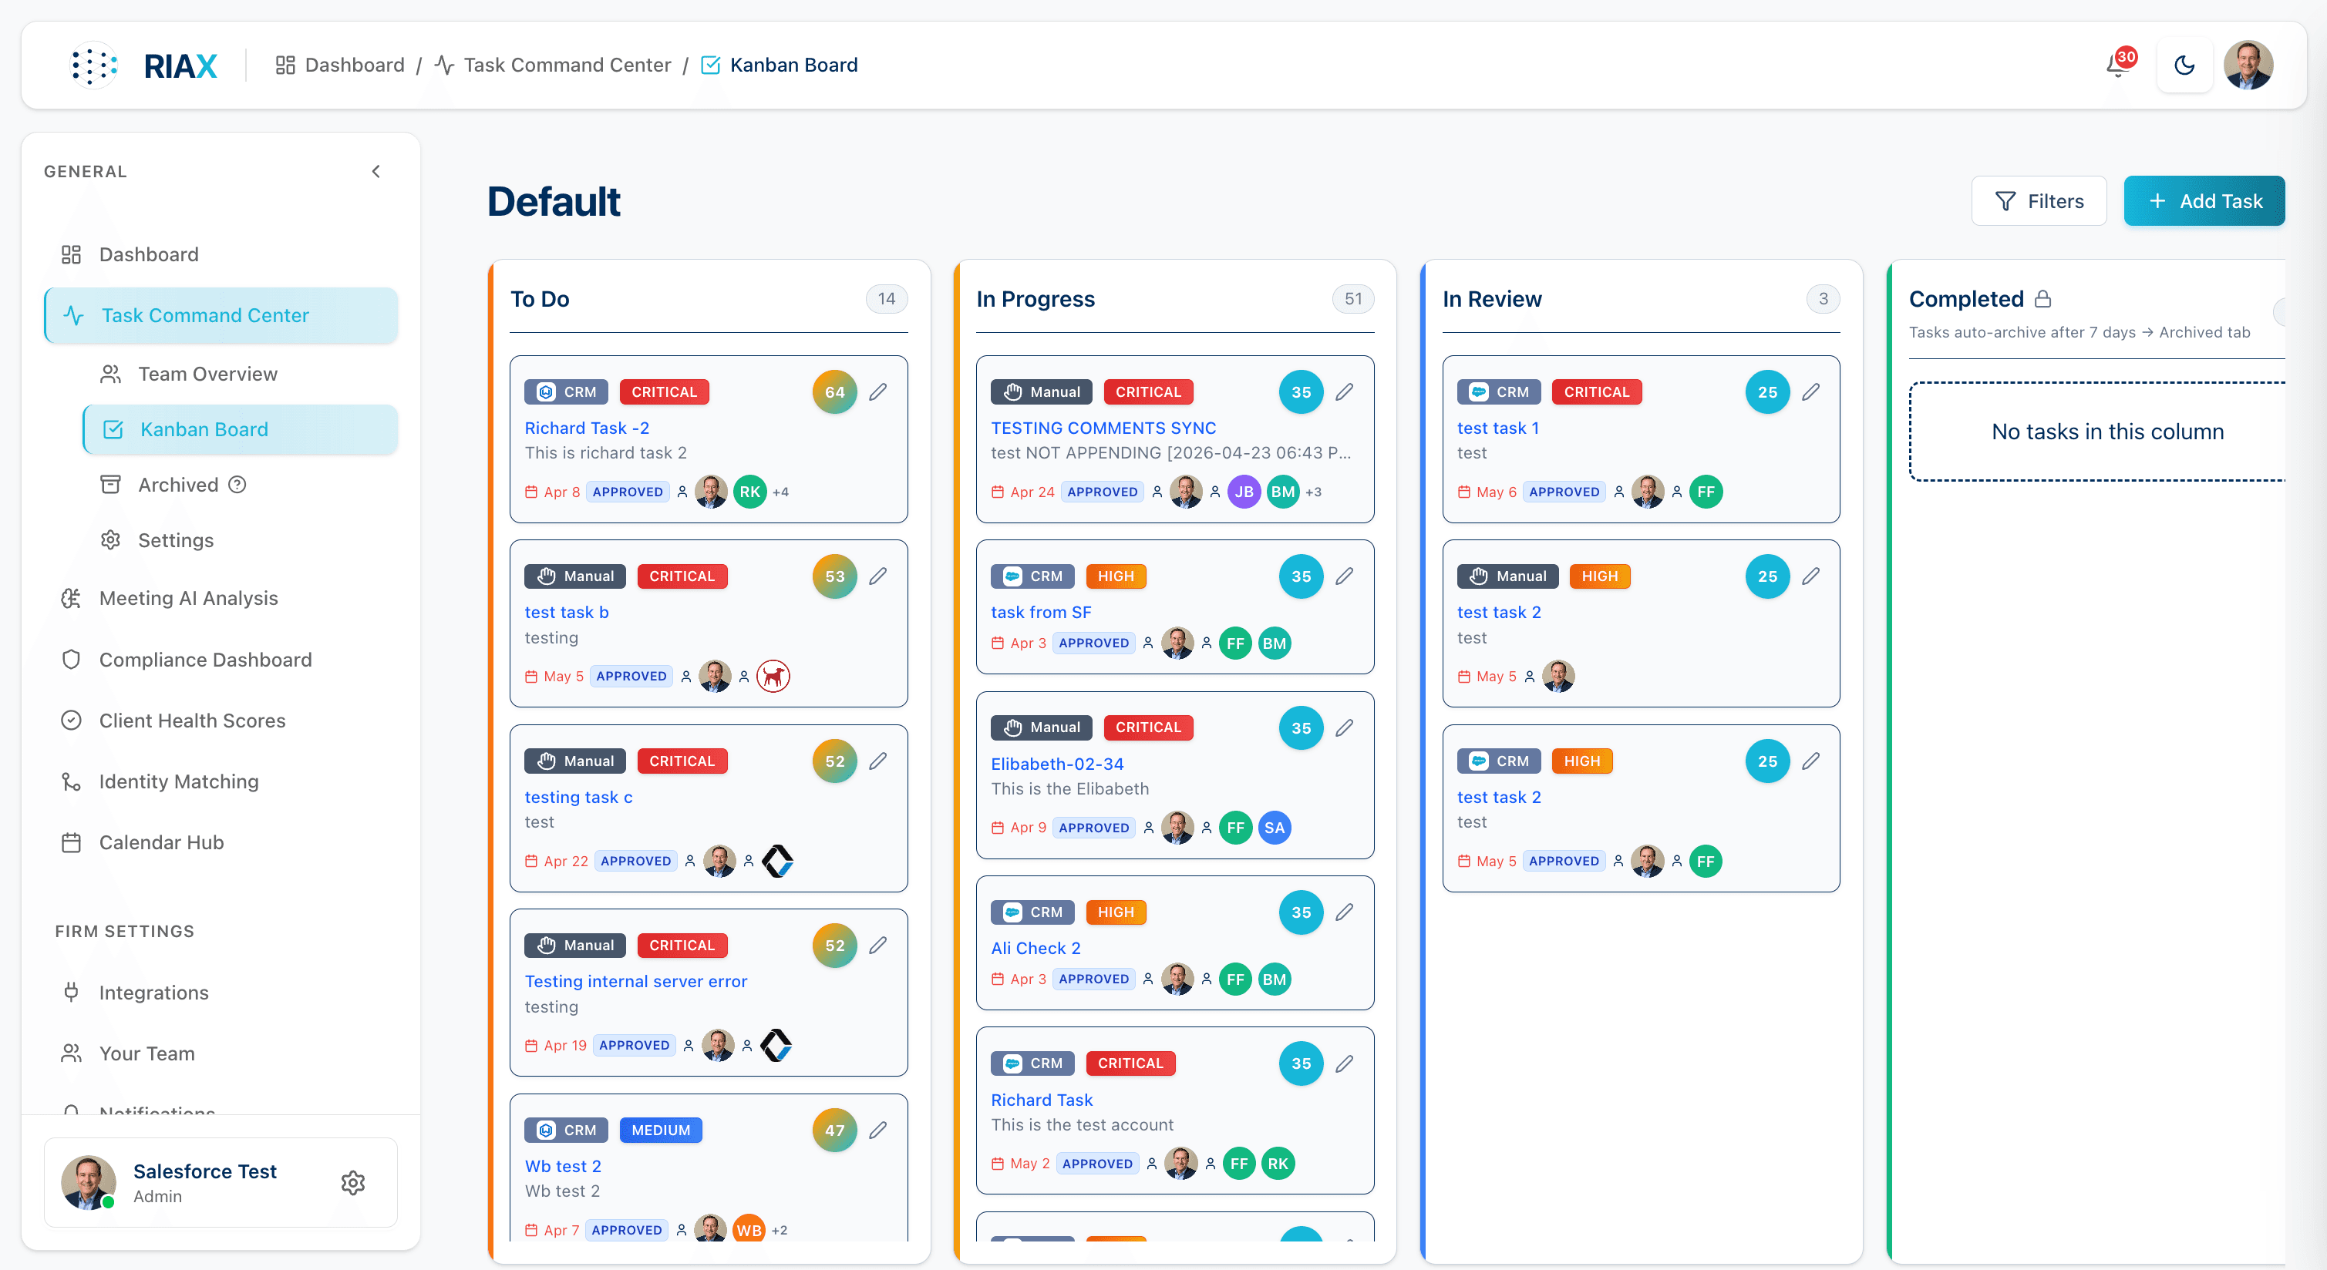2327x1270 pixels.
Task: Open the test task 1 title
Action: 1497,428
